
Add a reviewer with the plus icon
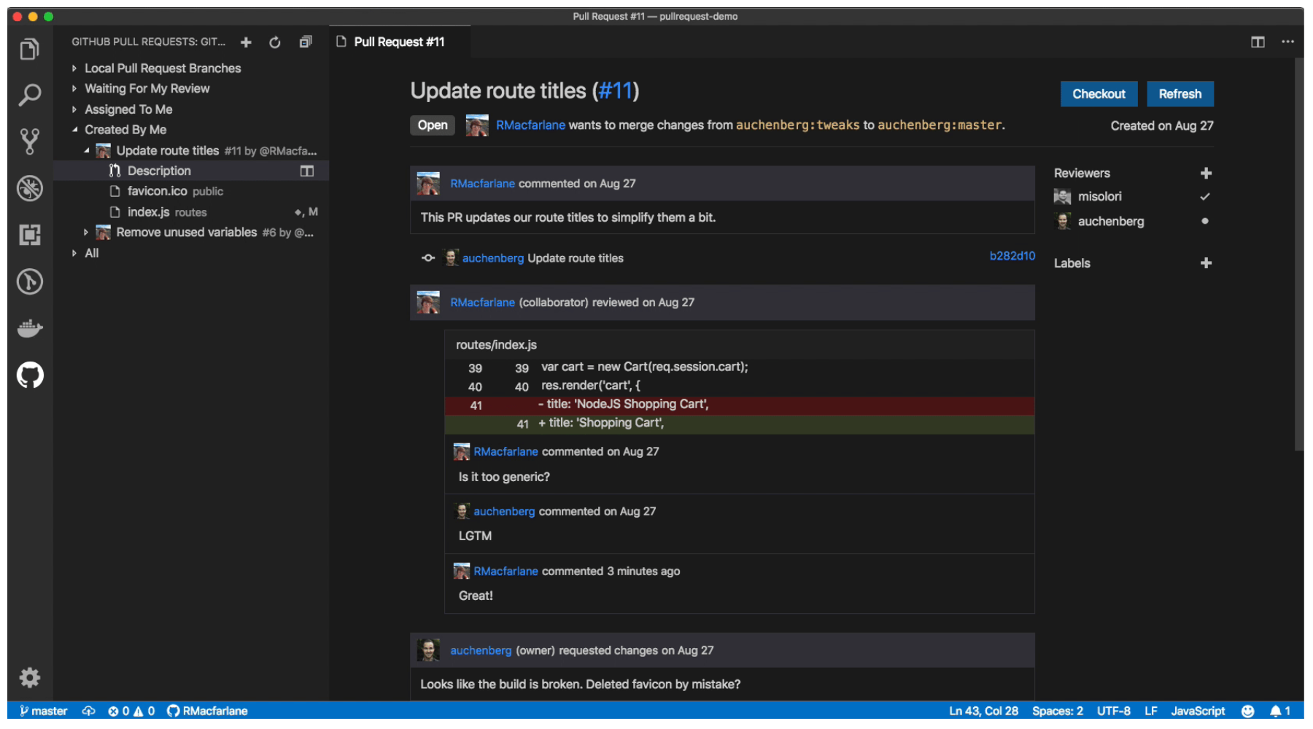1206,173
